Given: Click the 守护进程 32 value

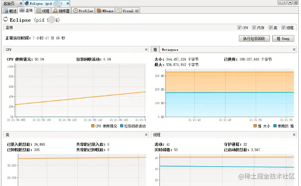Looking at the screenshot, I should (245, 144).
